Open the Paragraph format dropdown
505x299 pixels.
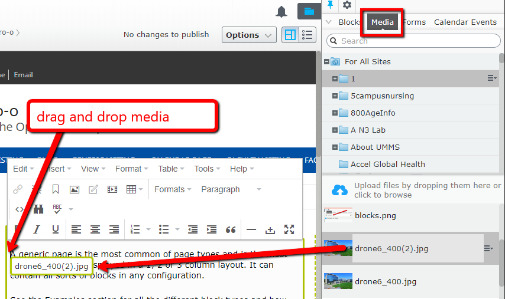pyautogui.click(x=231, y=189)
